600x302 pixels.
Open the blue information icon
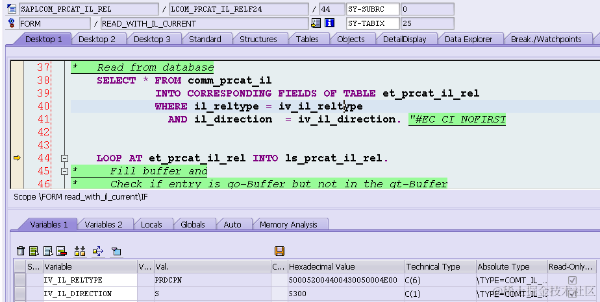329,23
